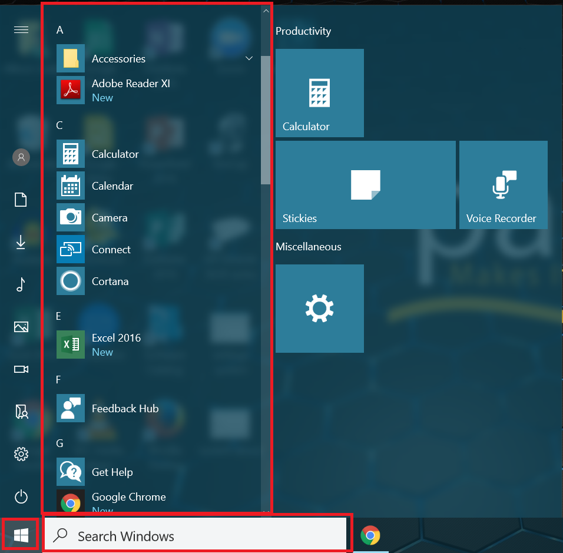Click the Windows Start button
The image size is (563, 553).
21,535
